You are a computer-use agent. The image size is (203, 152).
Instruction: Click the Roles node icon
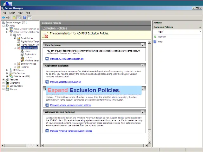pos(7,26)
